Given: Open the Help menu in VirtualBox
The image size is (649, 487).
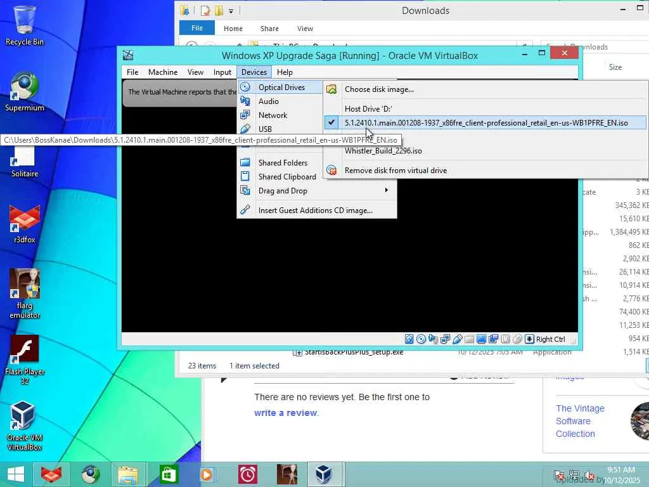Looking at the screenshot, I should pyautogui.click(x=285, y=72).
